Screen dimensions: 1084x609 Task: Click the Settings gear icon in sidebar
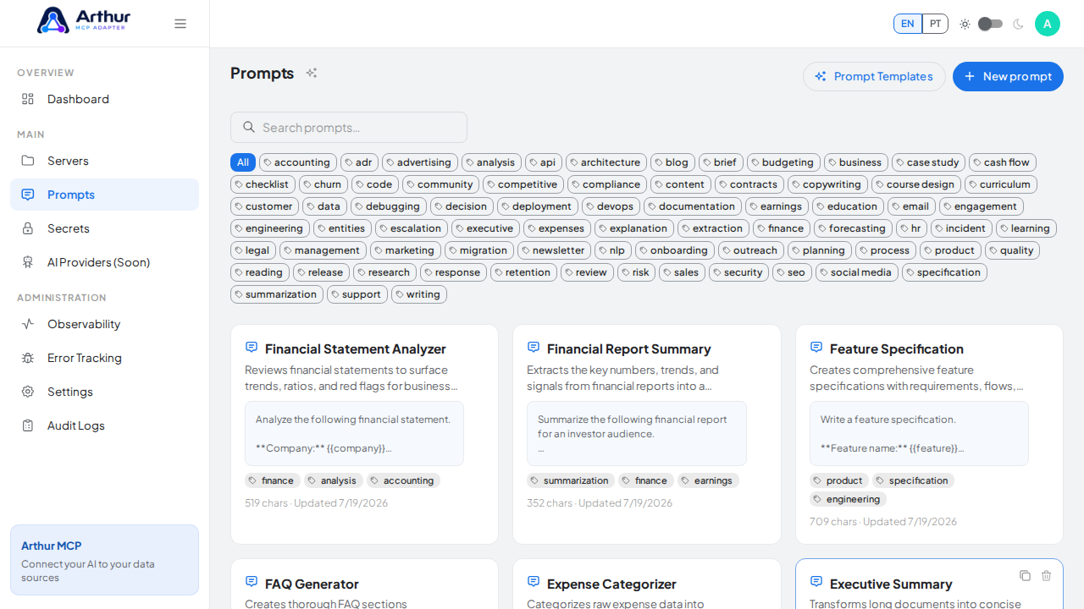pos(28,392)
